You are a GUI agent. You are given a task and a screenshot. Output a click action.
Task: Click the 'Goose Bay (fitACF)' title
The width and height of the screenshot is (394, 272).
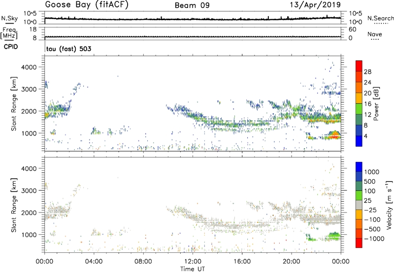tap(87, 5)
